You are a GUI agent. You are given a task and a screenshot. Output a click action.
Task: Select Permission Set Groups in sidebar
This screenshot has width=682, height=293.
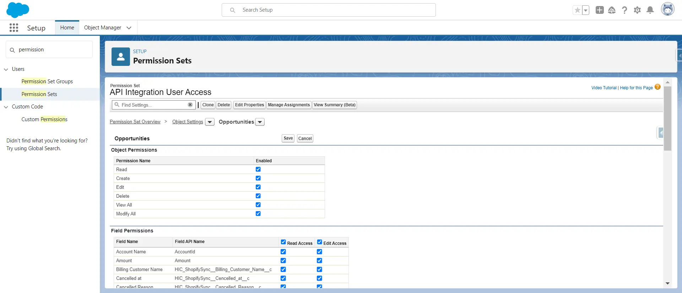pos(47,81)
